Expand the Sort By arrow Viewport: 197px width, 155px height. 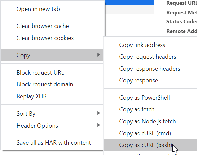point(99,113)
